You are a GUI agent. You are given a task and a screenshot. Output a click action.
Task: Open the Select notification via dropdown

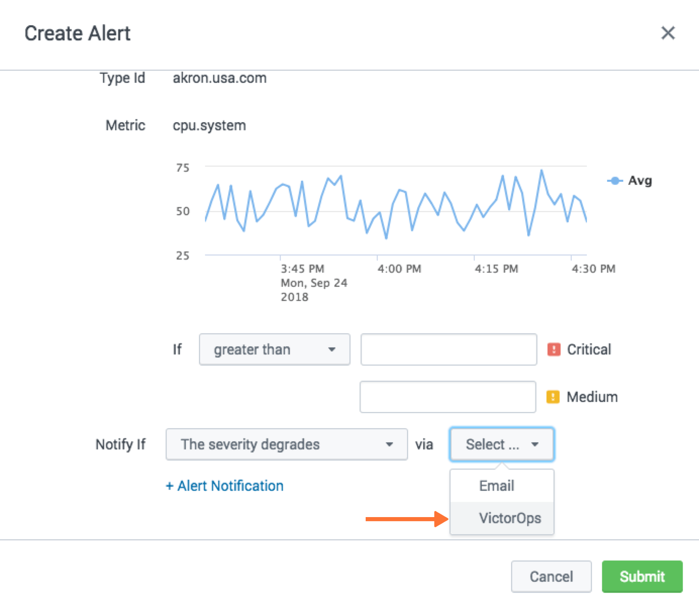[x=501, y=444]
